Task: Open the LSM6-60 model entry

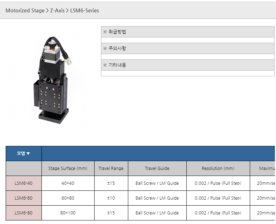Action: point(23,198)
